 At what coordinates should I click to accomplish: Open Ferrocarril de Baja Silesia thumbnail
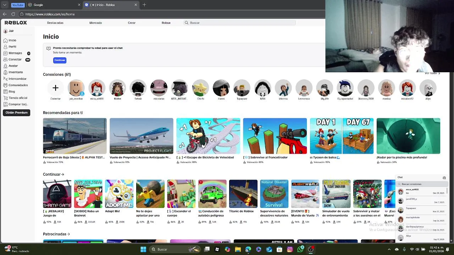point(75,136)
